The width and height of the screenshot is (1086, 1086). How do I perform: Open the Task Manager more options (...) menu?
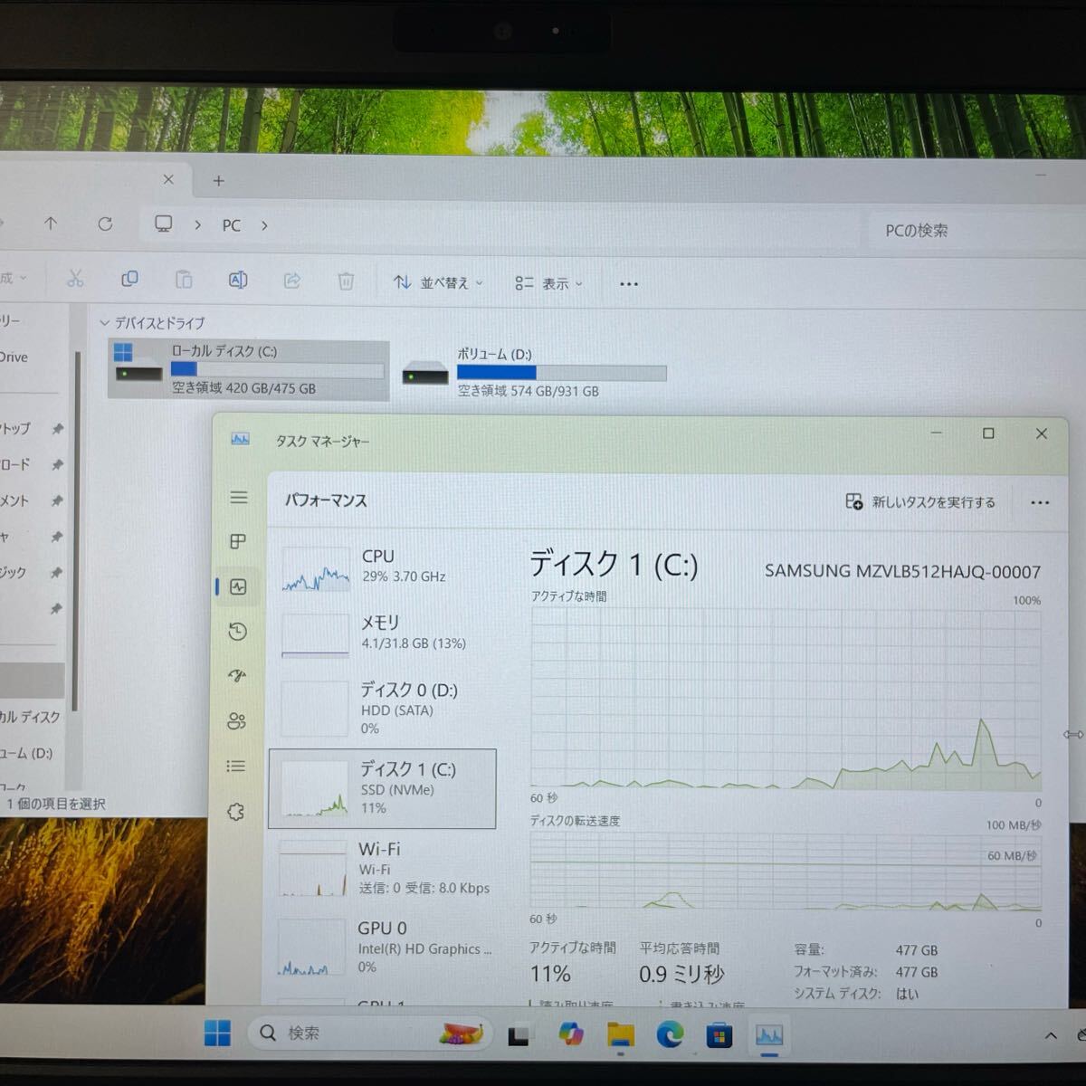(x=1040, y=503)
